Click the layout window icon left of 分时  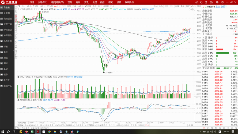19,6
